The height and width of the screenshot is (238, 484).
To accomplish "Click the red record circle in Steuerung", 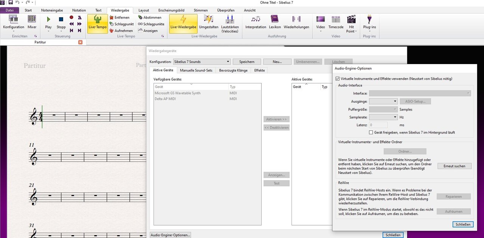I will click(71, 17).
